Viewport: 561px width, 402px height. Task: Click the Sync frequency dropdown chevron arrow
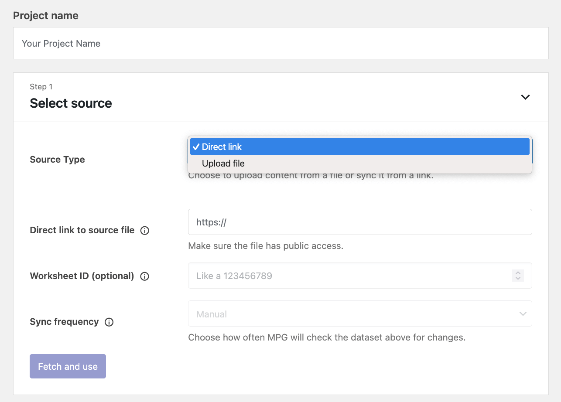522,314
